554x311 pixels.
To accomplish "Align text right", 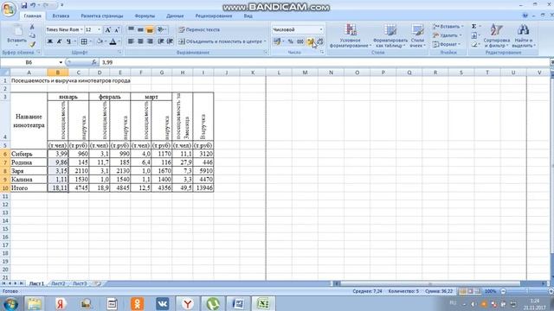I will 150,41.
